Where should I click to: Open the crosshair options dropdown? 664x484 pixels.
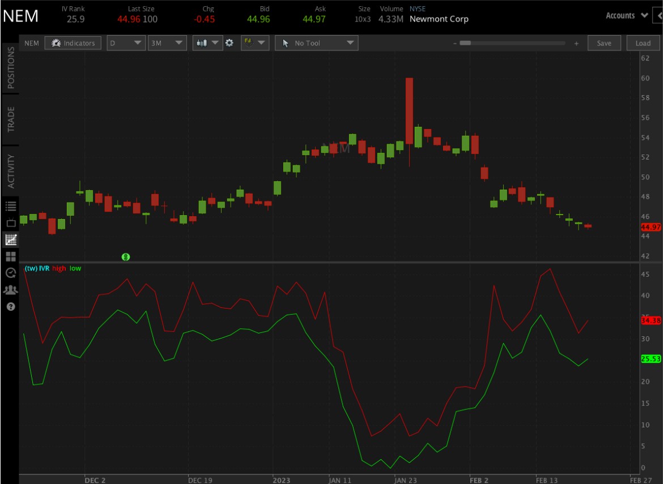[x=254, y=43]
